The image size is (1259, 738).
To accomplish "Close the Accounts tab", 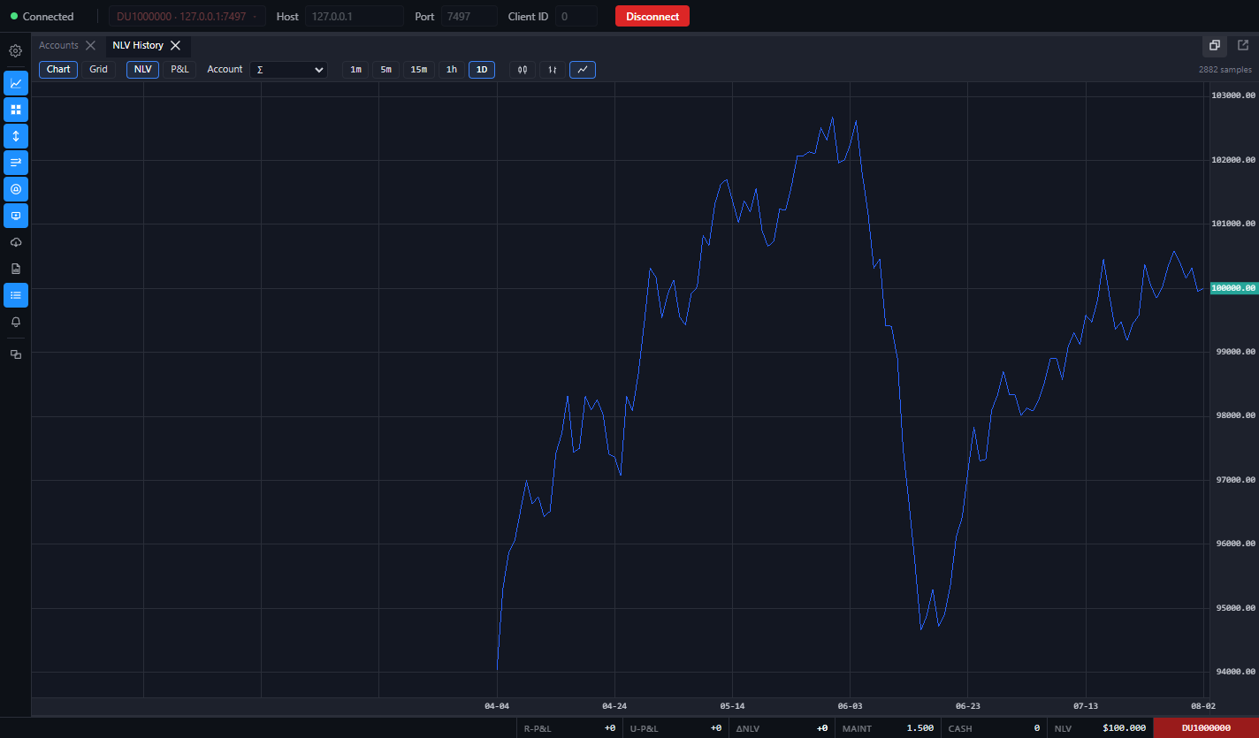I will tap(90, 45).
